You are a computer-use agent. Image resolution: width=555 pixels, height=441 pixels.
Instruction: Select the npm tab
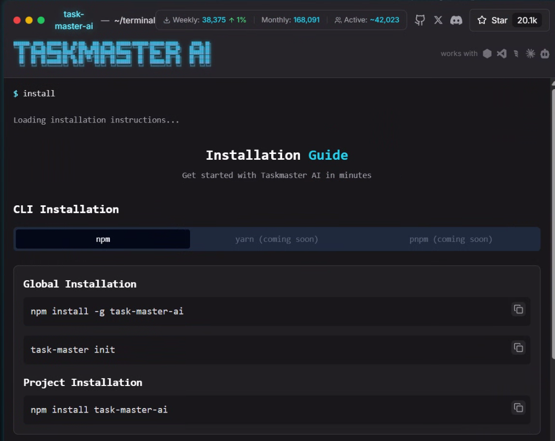click(x=103, y=239)
